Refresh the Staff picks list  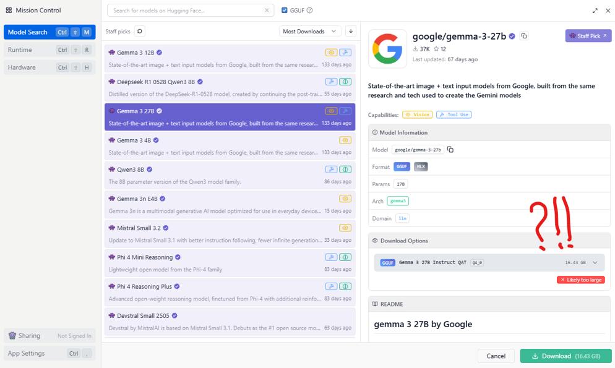pyautogui.click(x=140, y=32)
